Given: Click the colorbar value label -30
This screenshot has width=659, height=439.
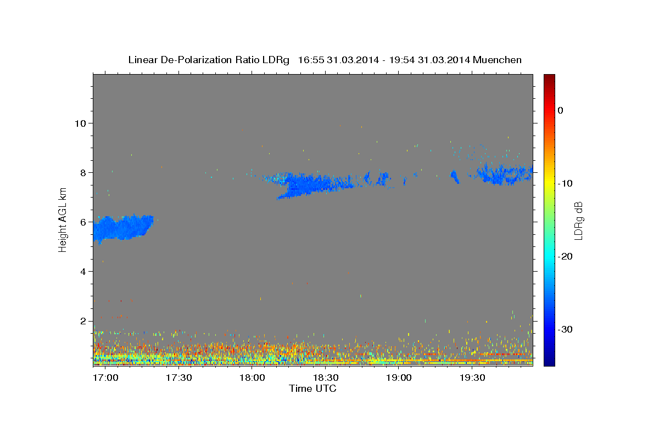Looking at the screenshot, I should [x=564, y=330].
